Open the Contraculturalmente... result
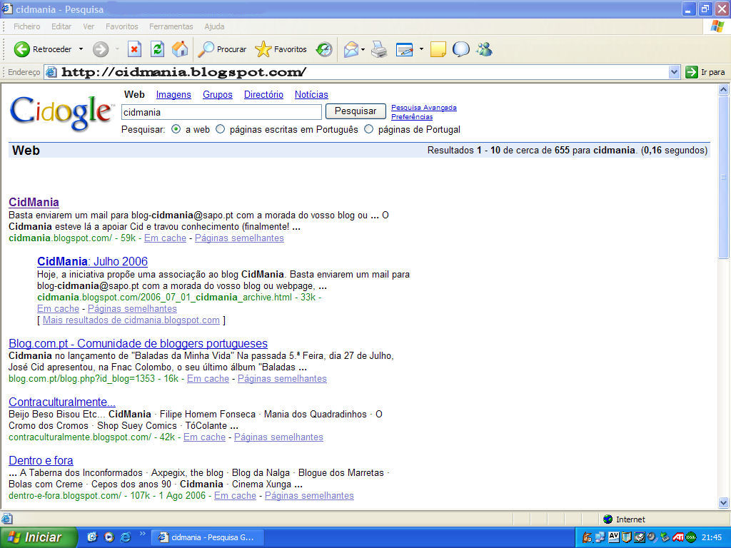This screenshot has height=548, width=731. (62, 402)
